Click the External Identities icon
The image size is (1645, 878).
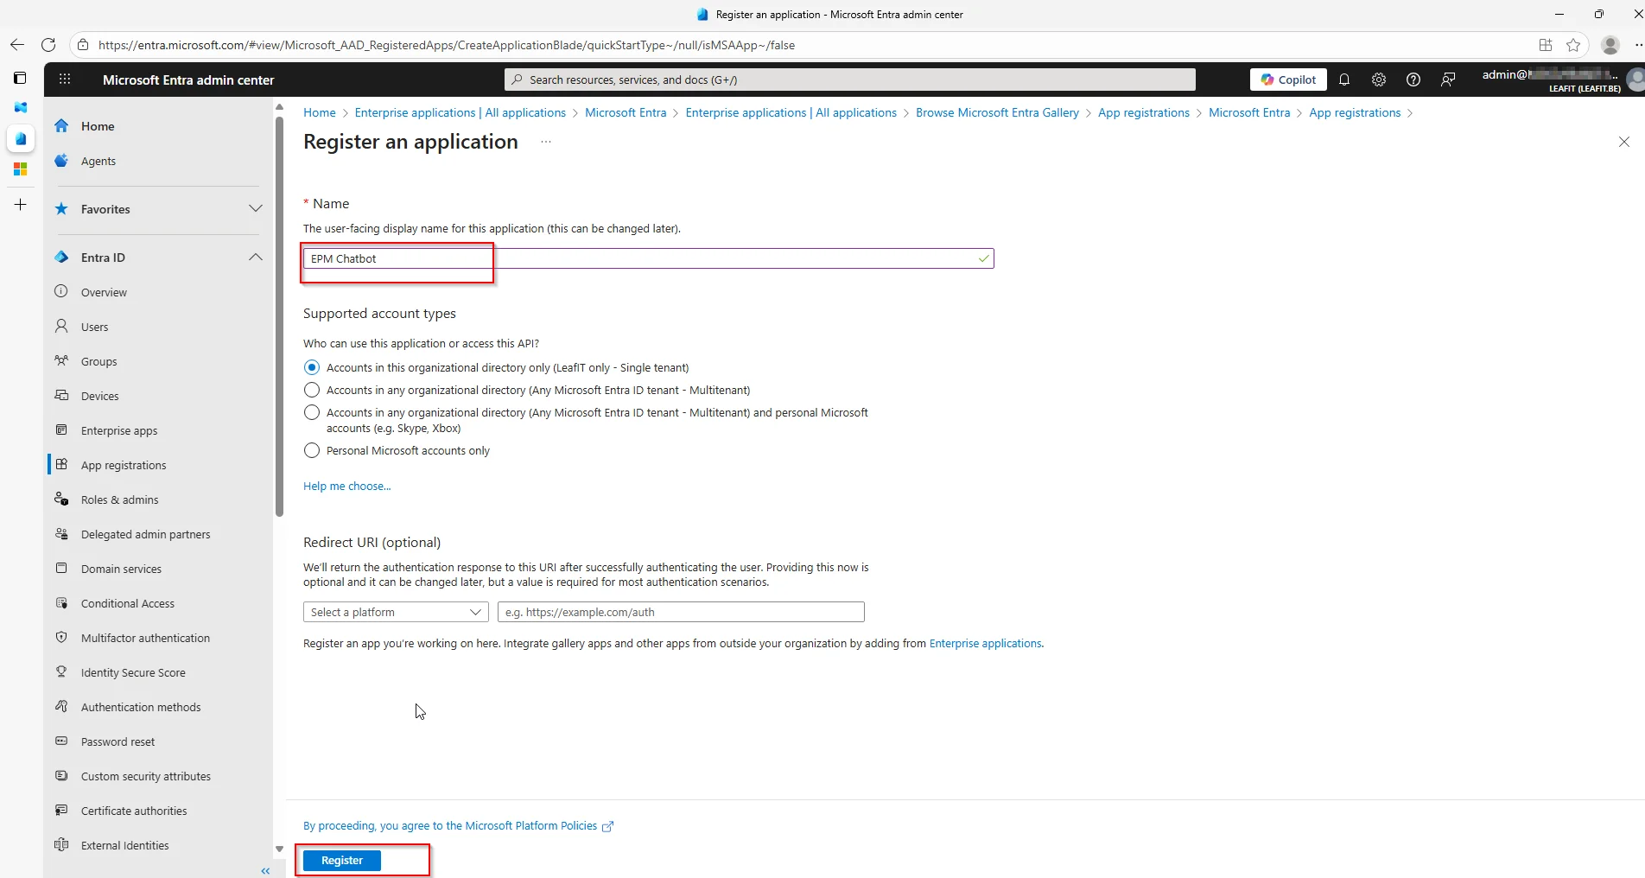click(x=61, y=844)
